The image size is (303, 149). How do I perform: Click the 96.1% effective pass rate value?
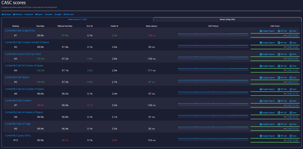coord(65,140)
